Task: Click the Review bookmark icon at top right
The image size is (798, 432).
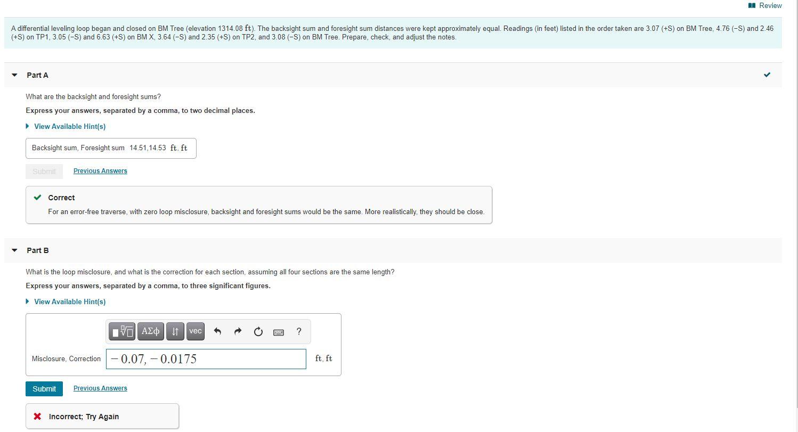Action: click(751, 5)
